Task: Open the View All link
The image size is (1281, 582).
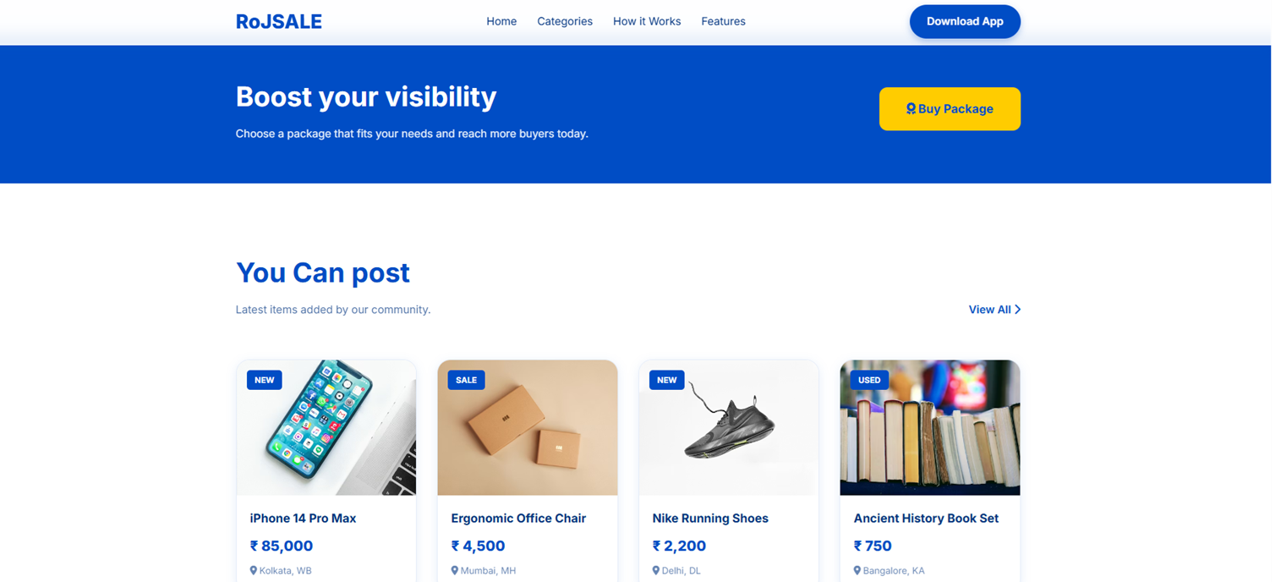Action: [989, 310]
